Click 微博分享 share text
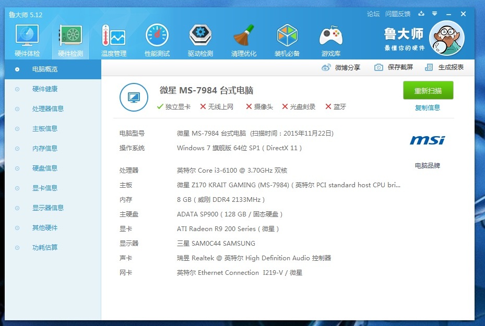485x326 pixels. [x=347, y=67]
